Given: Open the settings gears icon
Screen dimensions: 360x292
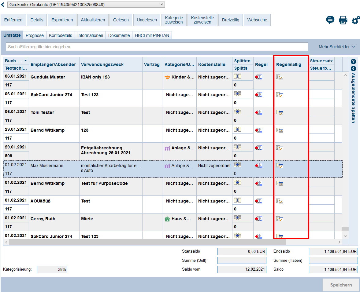Looking at the screenshot, I should pyautogui.click(x=355, y=20).
